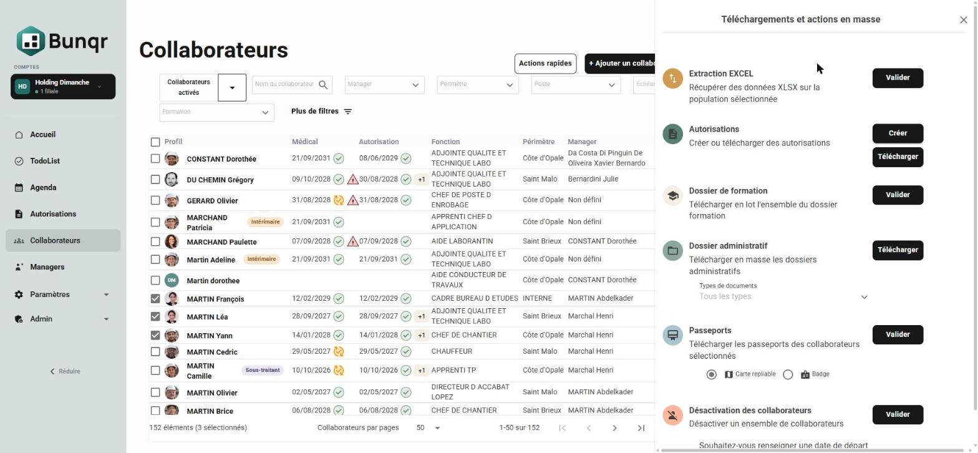Open the Formation filter dropdown
The image size is (978, 453).
(216, 112)
